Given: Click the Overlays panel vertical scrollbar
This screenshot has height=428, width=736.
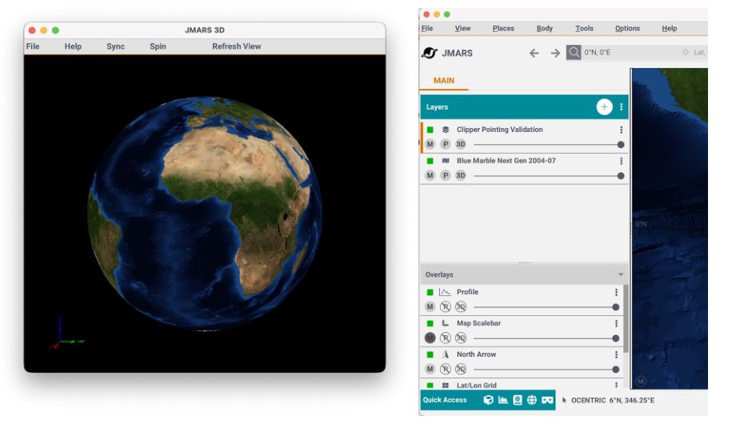Looking at the screenshot, I should (x=626, y=318).
